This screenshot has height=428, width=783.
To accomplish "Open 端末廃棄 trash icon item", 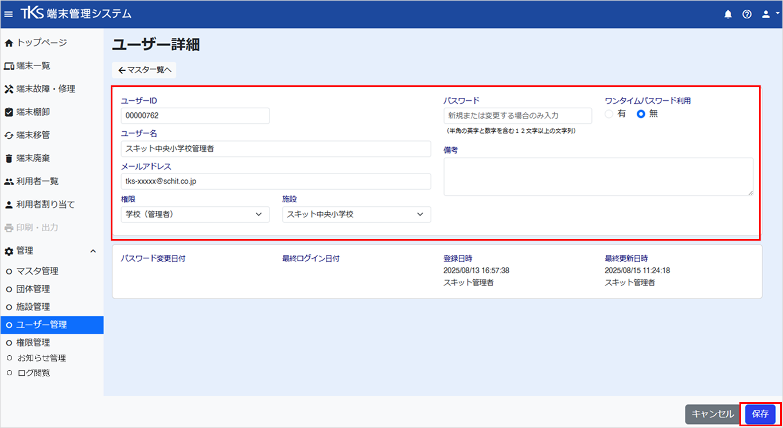I will 9,158.
